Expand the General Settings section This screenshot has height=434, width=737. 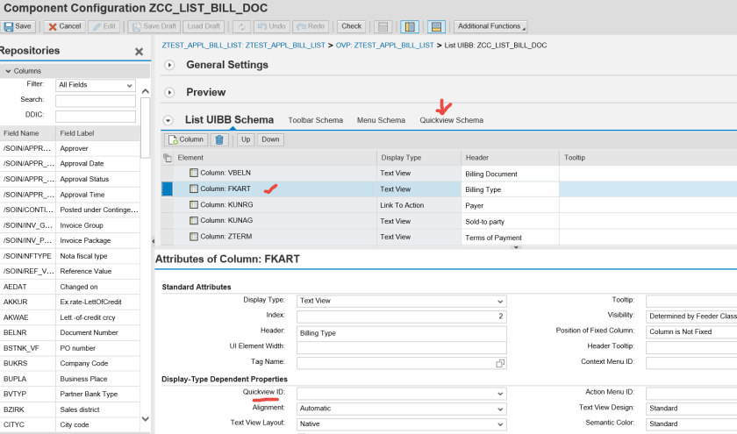pyautogui.click(x=169, y=65)
